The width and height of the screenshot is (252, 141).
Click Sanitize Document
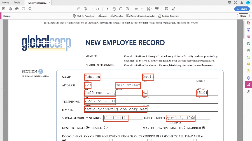168,16
